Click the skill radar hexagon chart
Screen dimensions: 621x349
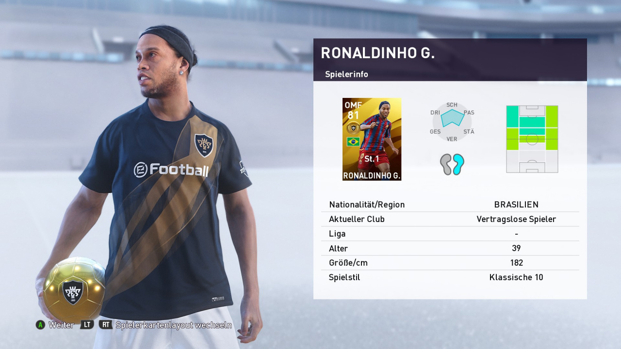[x=452, y=122]
